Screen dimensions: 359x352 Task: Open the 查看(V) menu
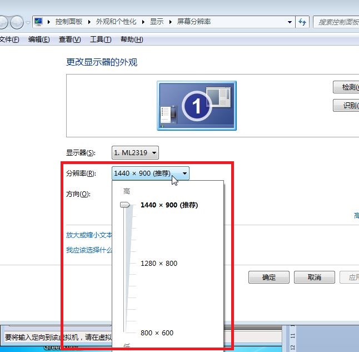[69, 39]
